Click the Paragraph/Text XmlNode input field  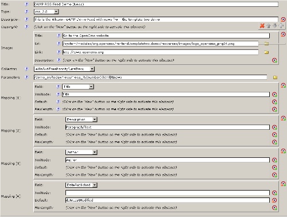click(168, 127)
